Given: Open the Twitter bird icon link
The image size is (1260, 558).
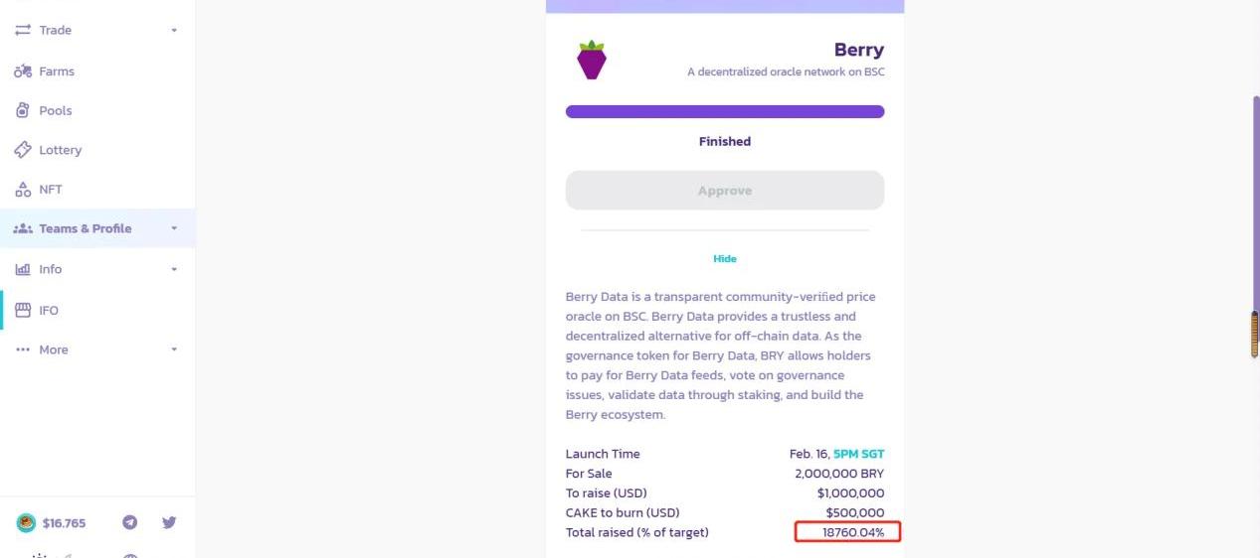Looking at the screenshot, I should pyautogui.click(x=169, y=522).
